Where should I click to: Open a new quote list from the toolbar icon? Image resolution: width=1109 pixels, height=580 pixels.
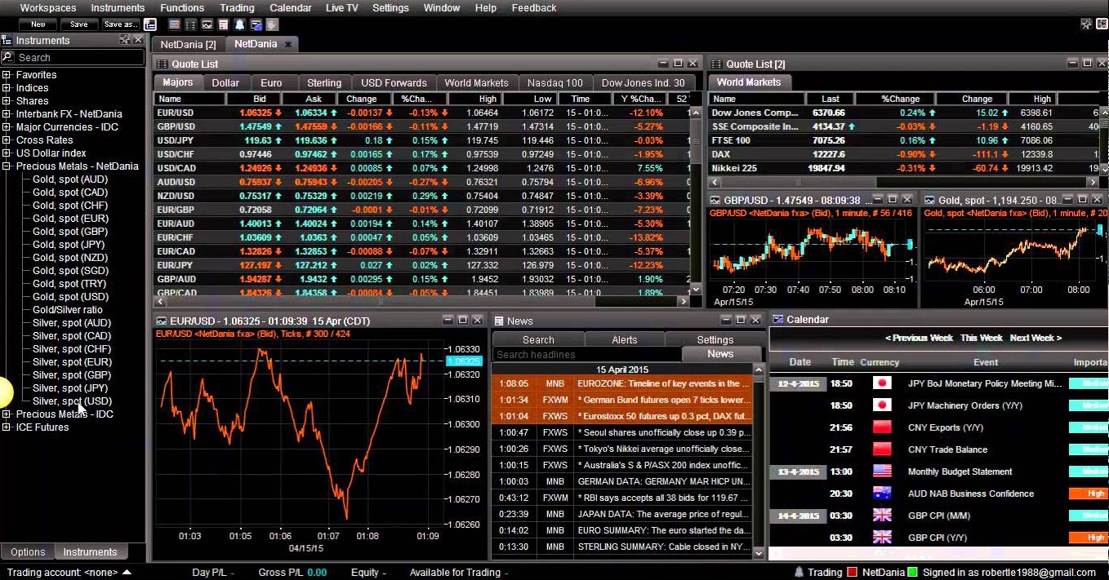175,24
